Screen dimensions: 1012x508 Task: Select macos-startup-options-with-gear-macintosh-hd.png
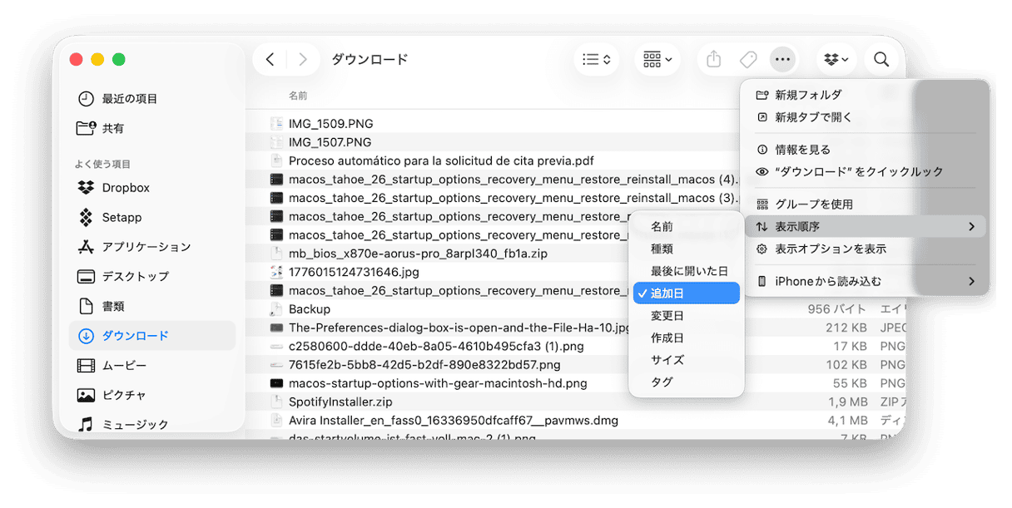pos(438,383)
